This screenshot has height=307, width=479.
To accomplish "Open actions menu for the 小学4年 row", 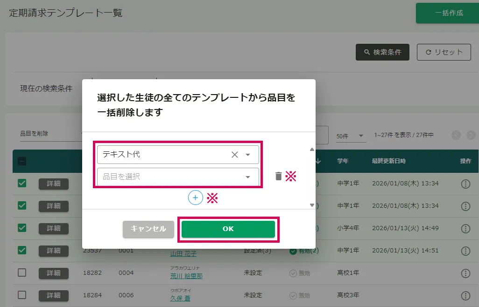I will coord(465,228).
